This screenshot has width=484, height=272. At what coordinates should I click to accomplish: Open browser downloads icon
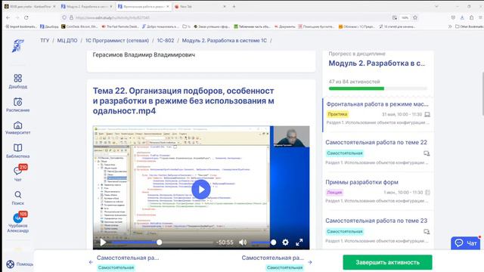(462, 17)
